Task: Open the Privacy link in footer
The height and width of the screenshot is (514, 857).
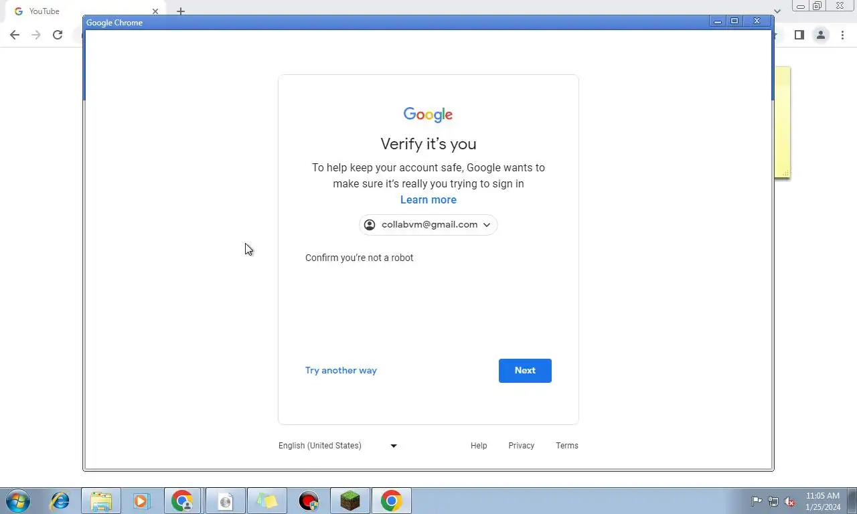Action: [521, 446]
